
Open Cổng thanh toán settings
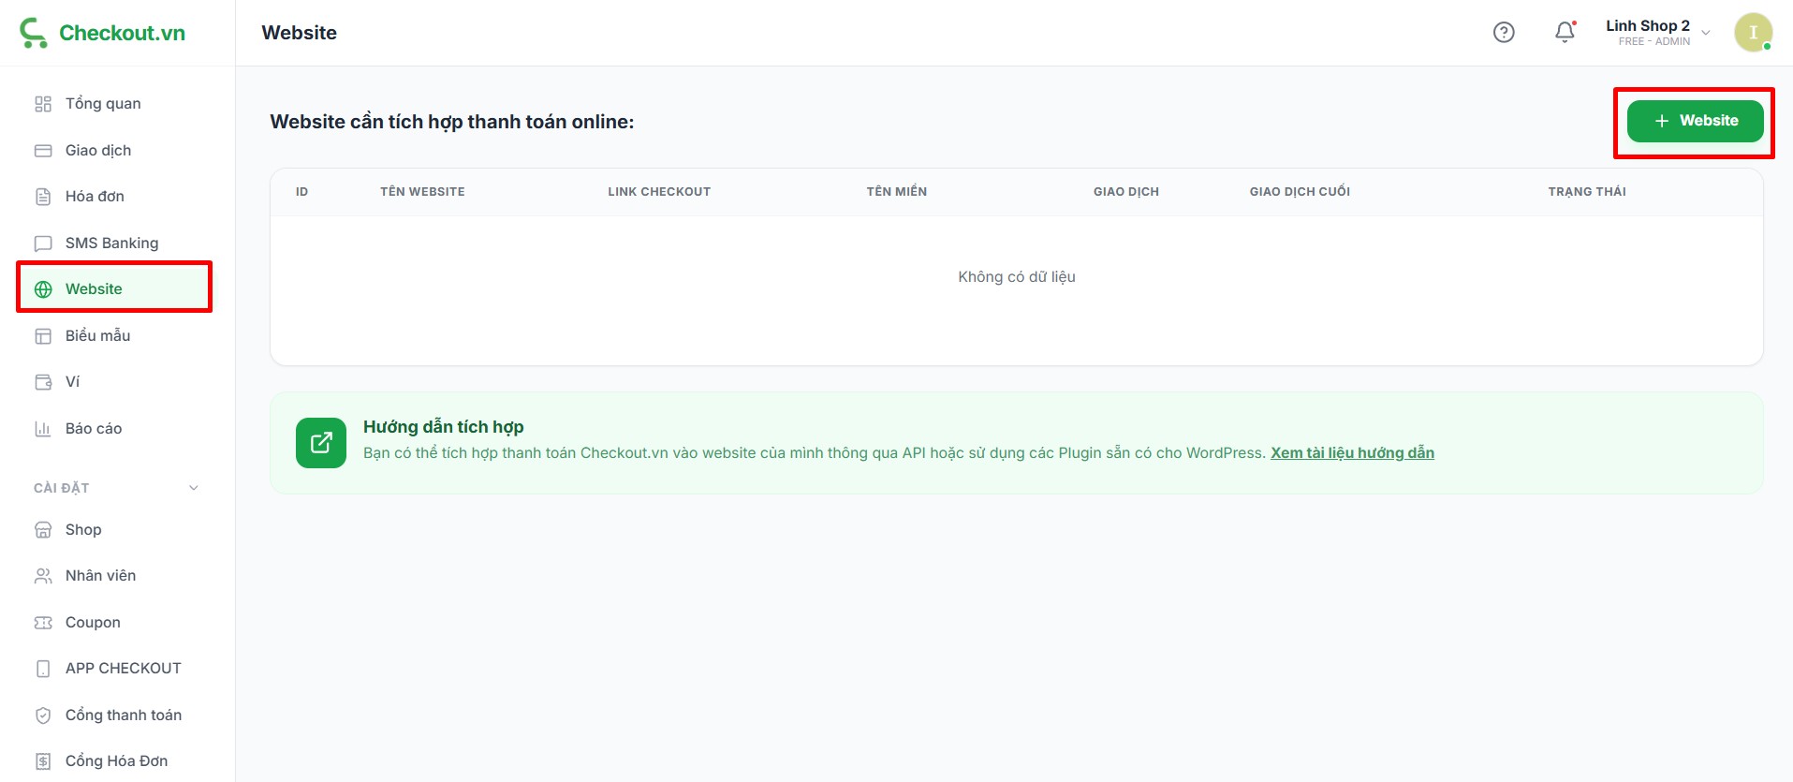(x=123, y=716)
